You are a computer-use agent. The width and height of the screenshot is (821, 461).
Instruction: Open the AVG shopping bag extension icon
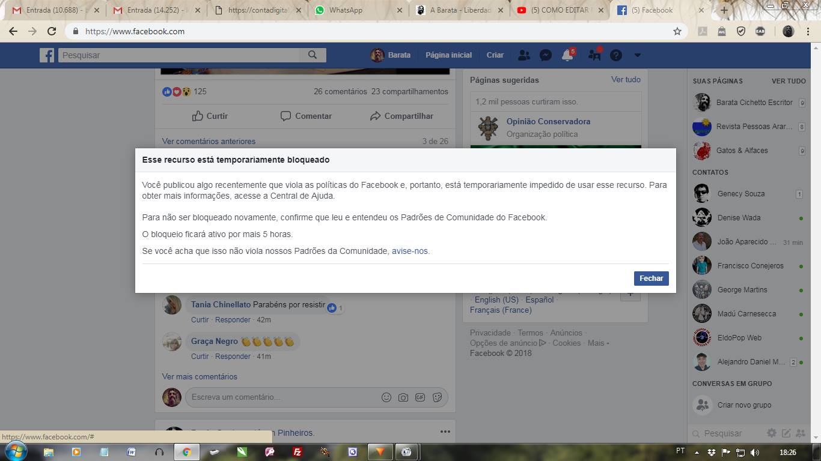point(722,31)
